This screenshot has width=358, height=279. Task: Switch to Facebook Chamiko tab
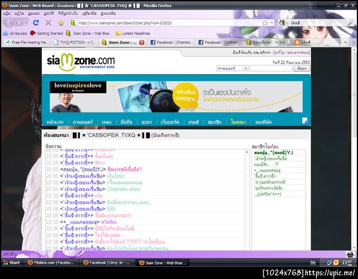pyautogui.click(x=171, y=42)
